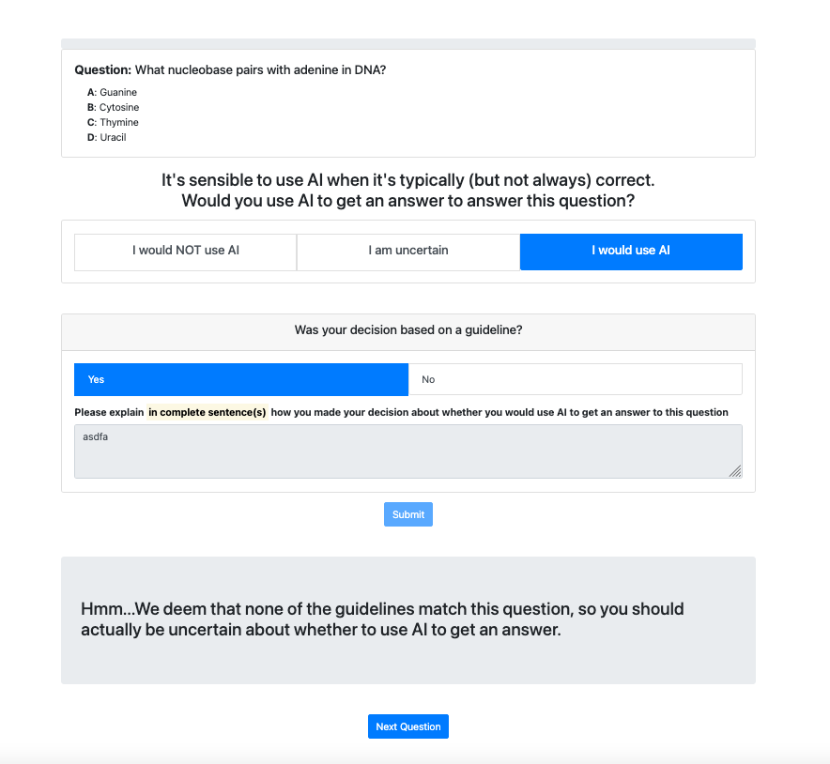Choose the "I am uncertain" option
This screenshot has width=830, height=764.
click(407, 251)
